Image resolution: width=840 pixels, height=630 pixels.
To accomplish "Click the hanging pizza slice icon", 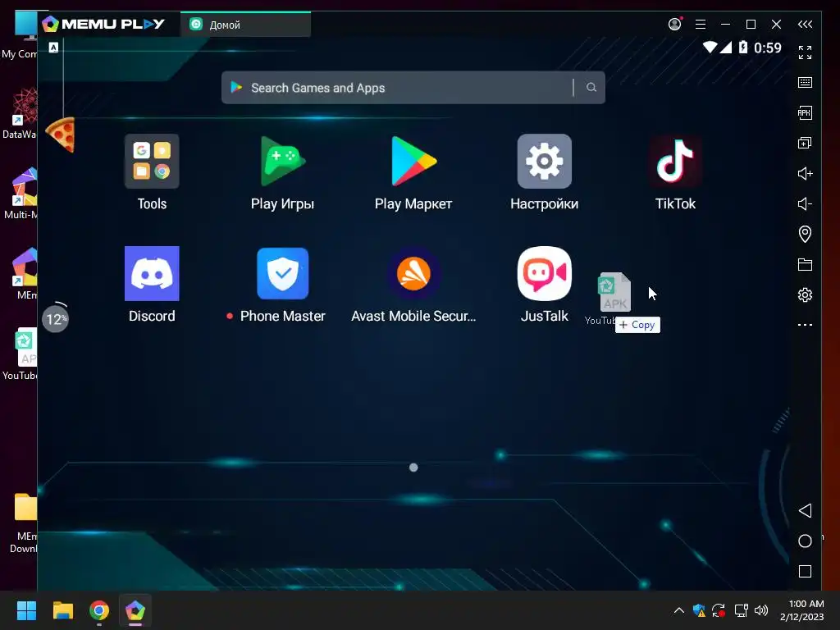I will 61,135.
